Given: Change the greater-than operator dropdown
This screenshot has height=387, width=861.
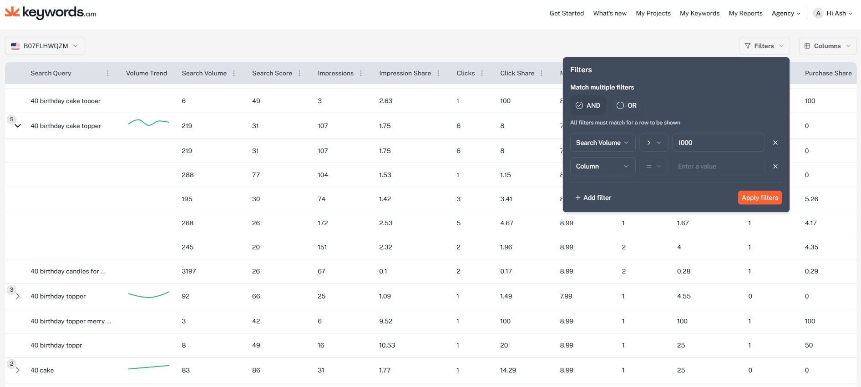Looking at the screenshot, I should 653,143.
